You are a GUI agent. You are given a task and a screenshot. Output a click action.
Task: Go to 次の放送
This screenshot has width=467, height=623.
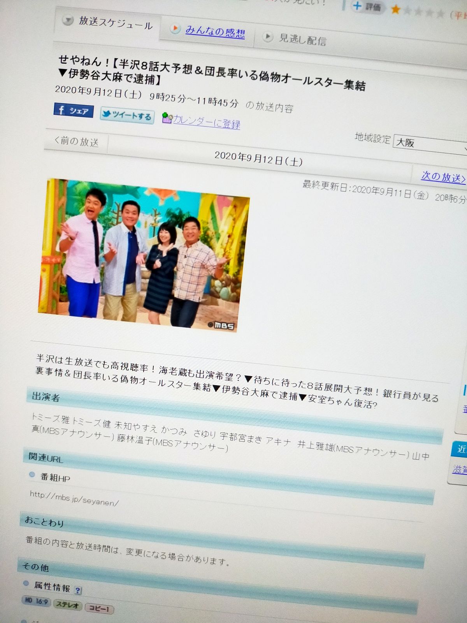coord(443,177)
